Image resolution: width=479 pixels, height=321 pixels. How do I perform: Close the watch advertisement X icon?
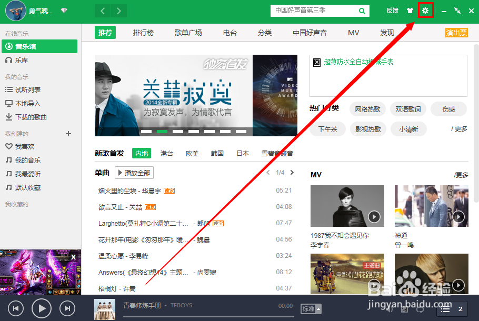317,62
